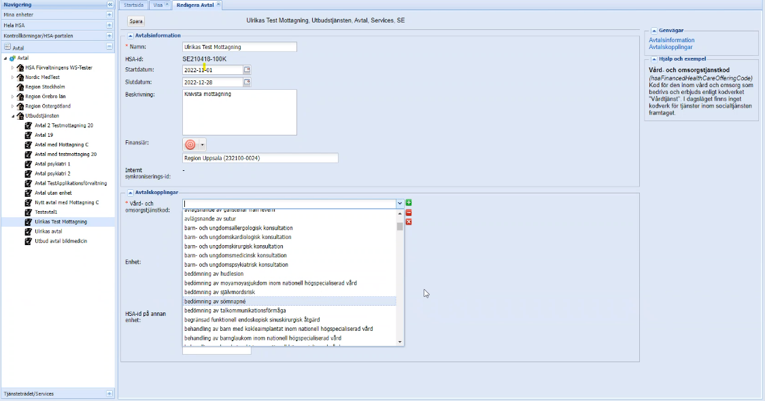Open the Startdatum calendar picker
The height and width of the screenshot is (401, 765).
tap(248, 69)
